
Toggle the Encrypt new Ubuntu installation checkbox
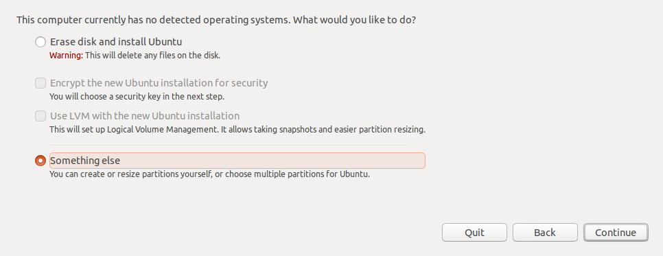(40, 83)
